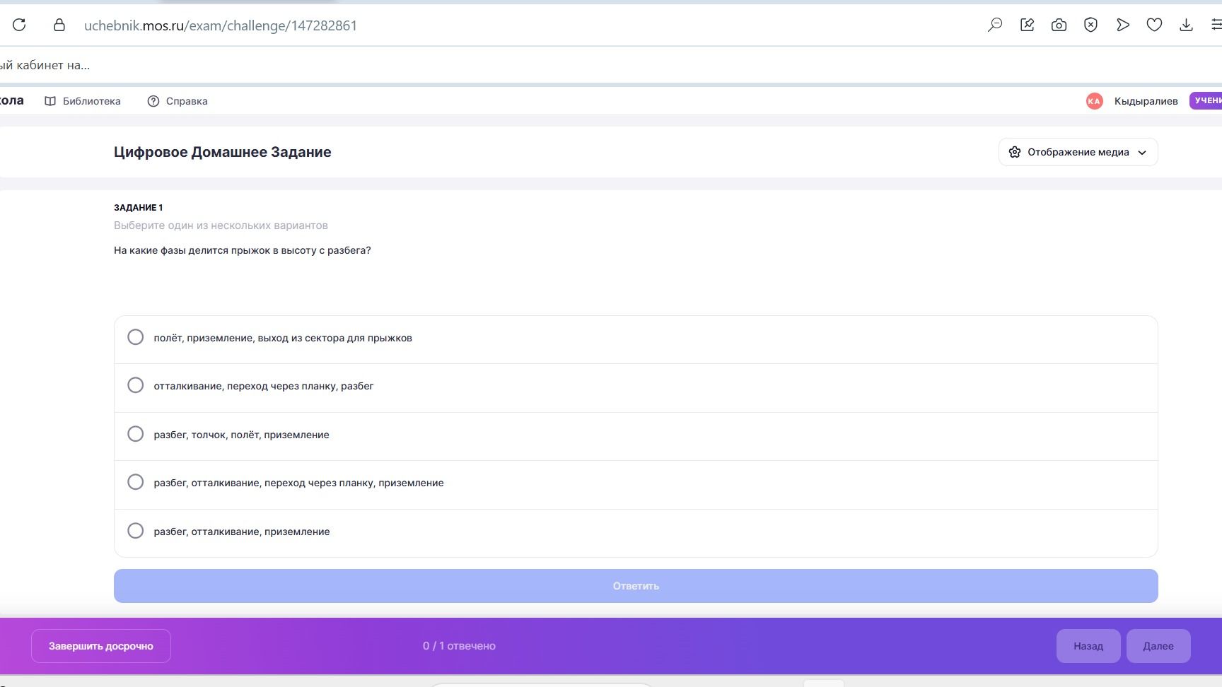
Task: Go to next task with Далее
Action: coord(1158,646)
